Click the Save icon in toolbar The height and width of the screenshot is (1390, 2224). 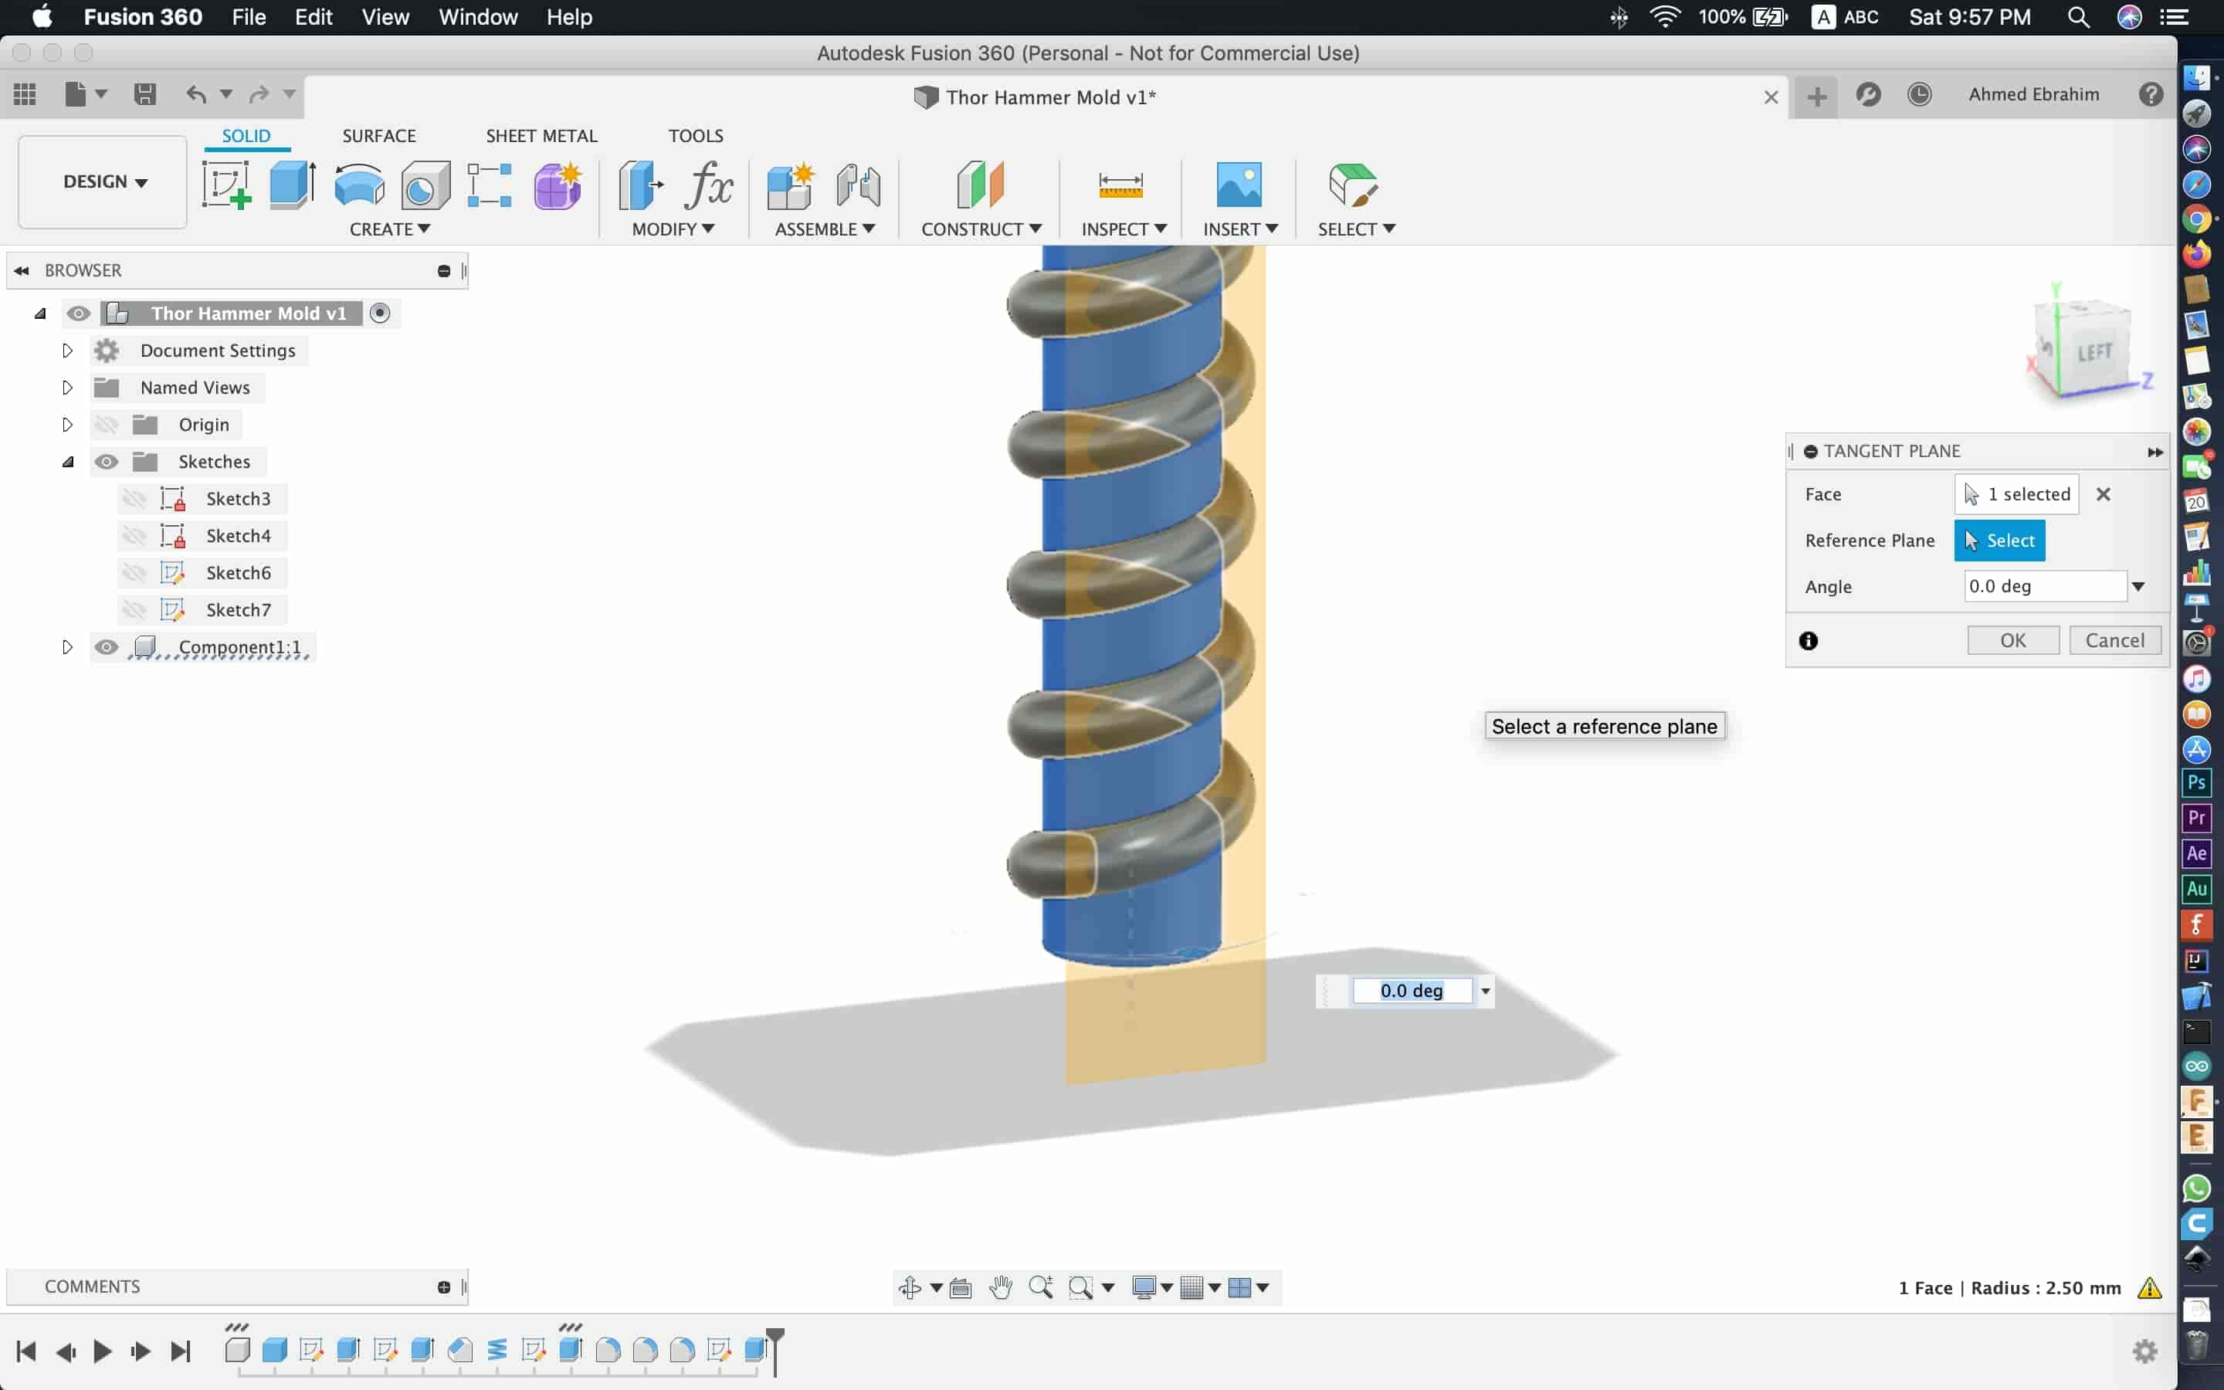click(144, 93)
